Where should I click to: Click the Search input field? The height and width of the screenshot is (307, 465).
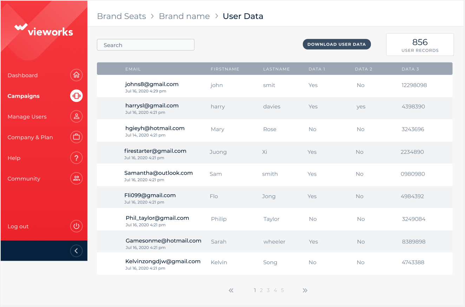[x=145, y=45]
